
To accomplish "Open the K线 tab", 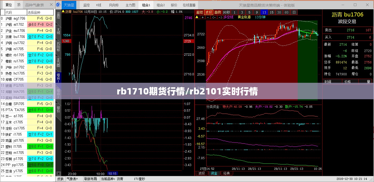I will pyautogui.click(x=99, y=5).
